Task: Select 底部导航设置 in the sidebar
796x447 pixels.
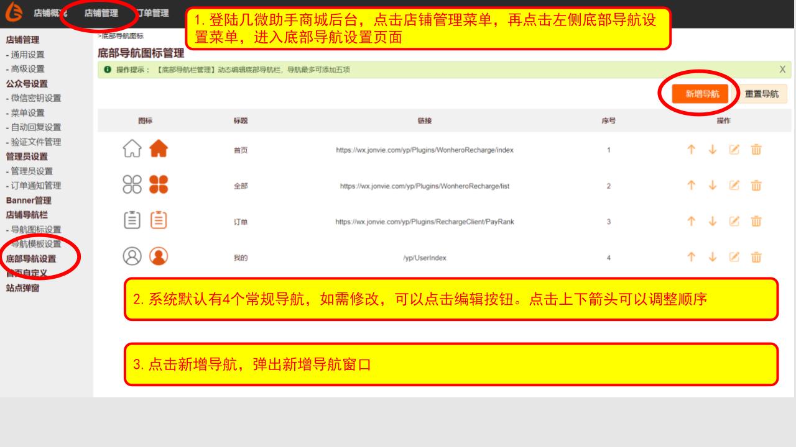Action: pos(30,259)
